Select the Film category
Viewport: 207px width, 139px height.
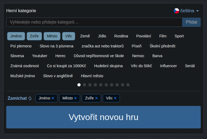pyautogui.click(x=163, y=36)
